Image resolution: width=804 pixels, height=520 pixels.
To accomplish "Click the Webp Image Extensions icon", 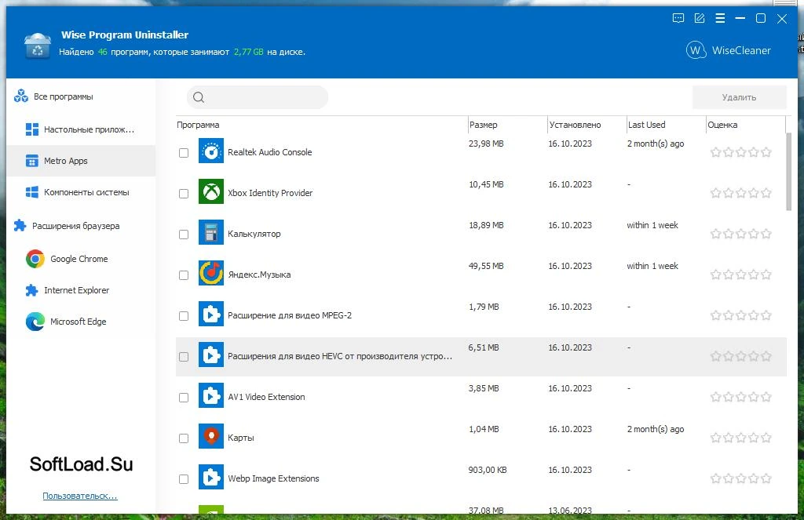I will point(210,478).
